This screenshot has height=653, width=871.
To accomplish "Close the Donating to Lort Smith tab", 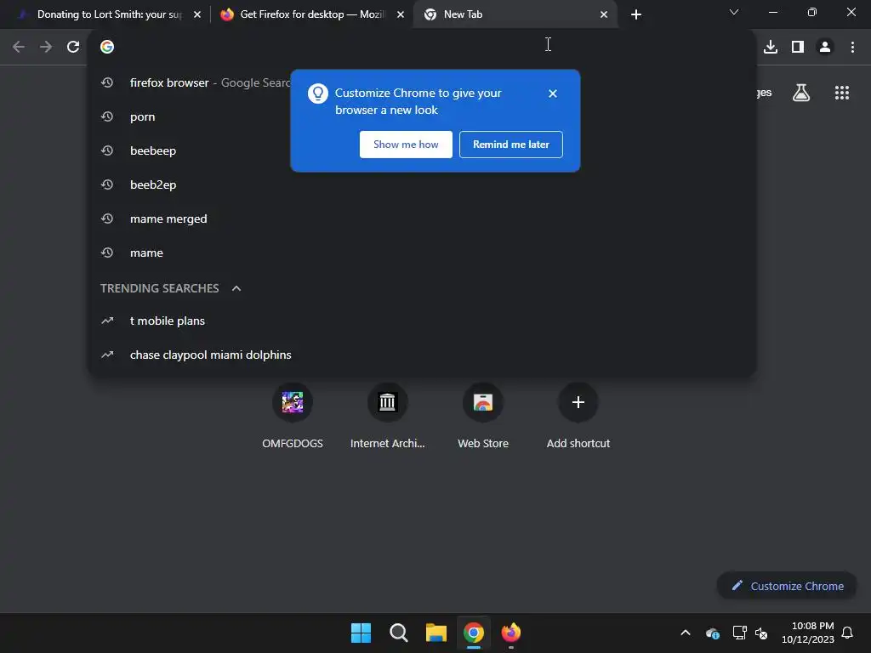I will [x=197, y=14].
